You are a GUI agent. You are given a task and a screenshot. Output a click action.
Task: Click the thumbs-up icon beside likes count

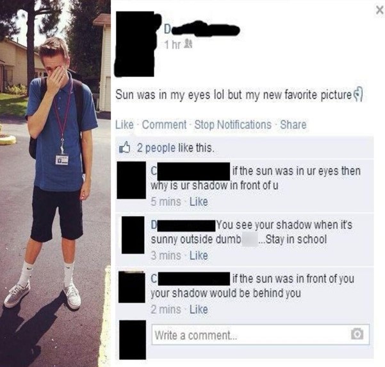(x=124, y=148)
